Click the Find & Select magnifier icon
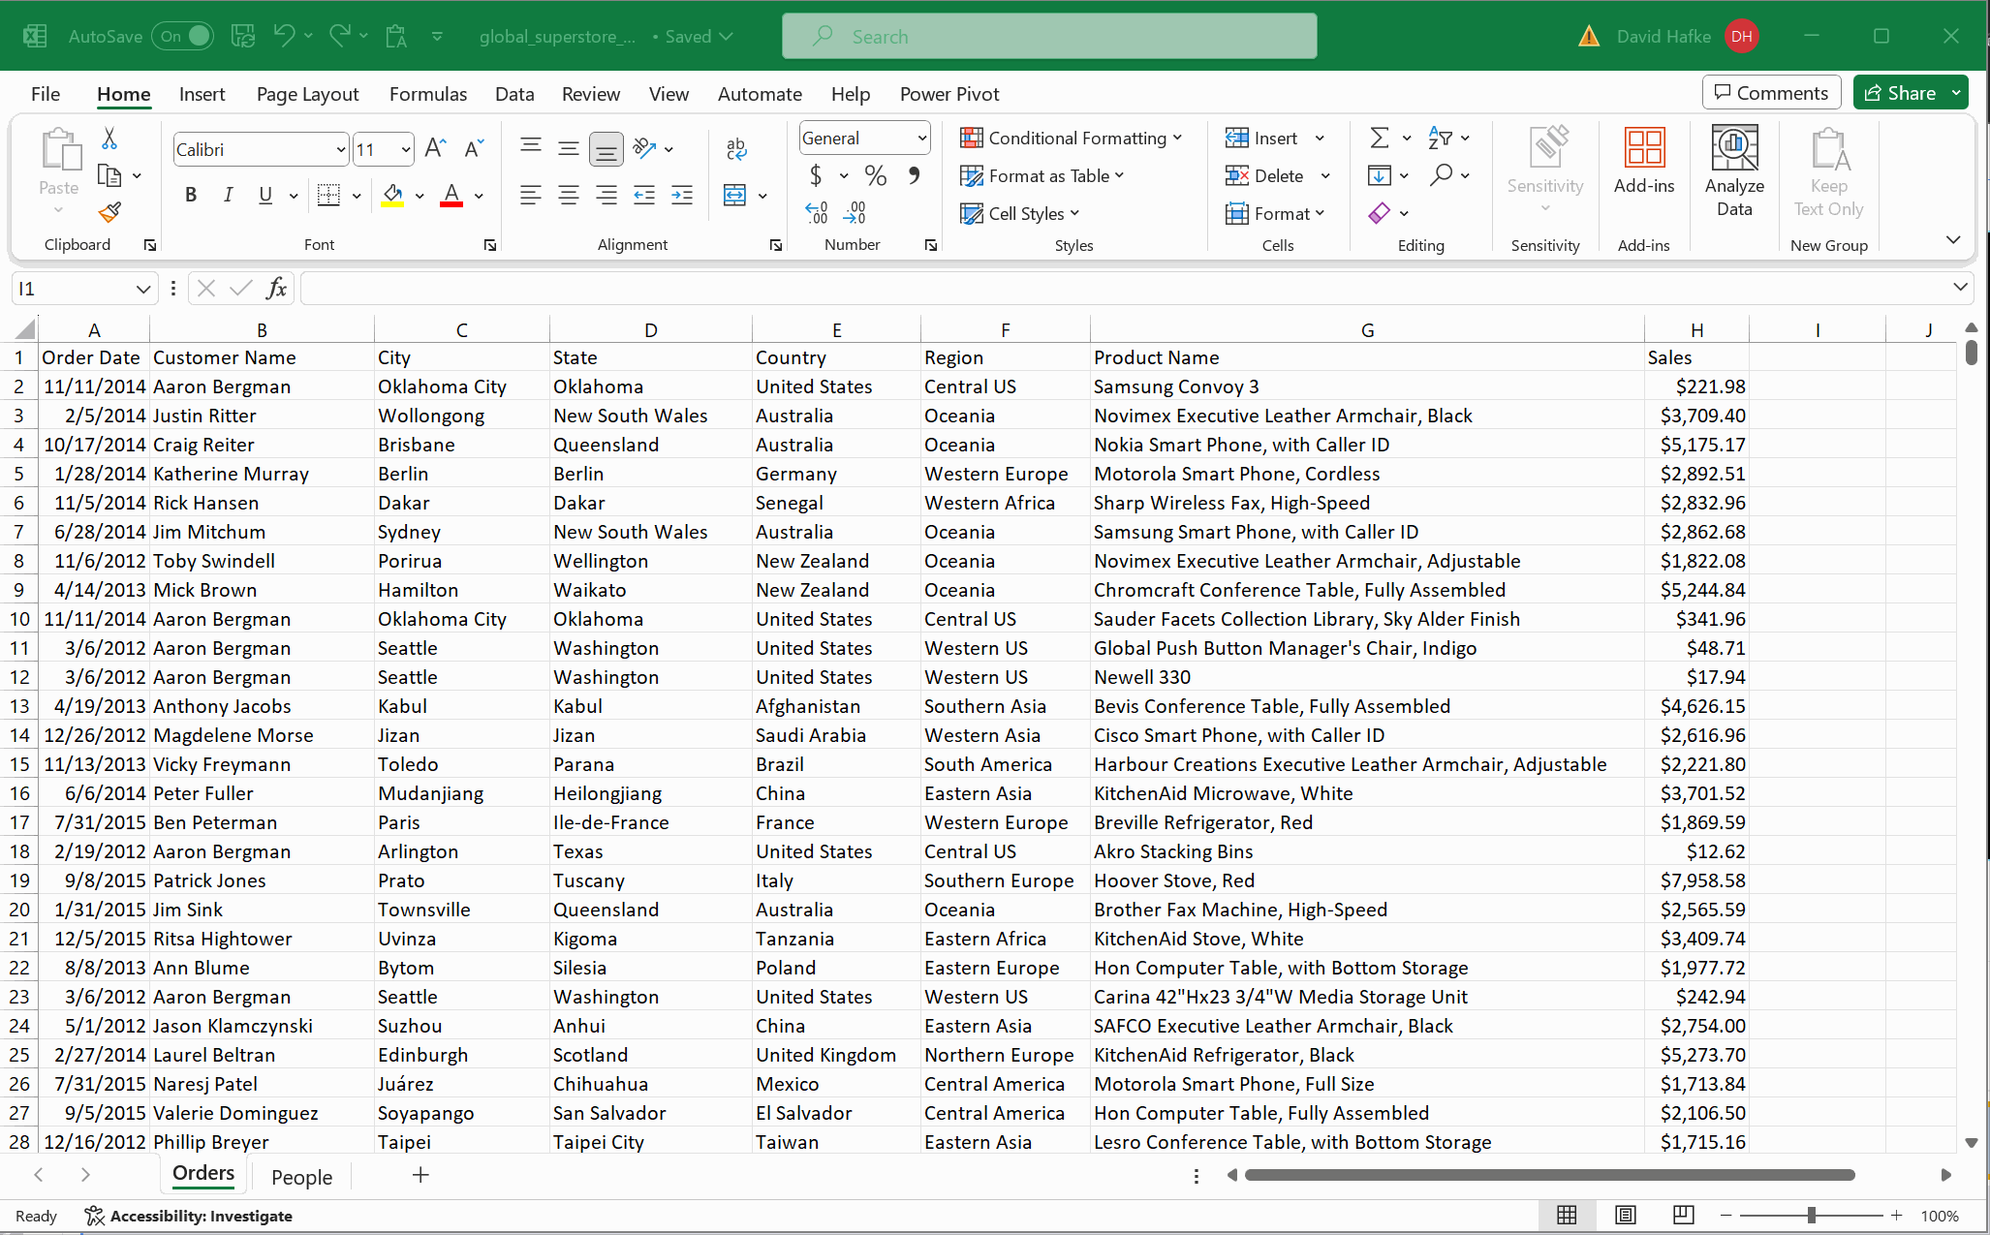1990x1235 pixels. (1441, 174)
